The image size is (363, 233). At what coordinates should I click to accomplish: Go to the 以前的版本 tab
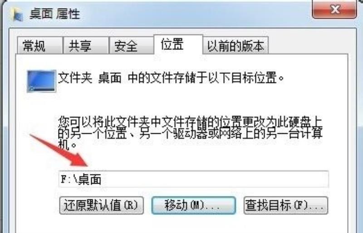click(x=235, y=45)
